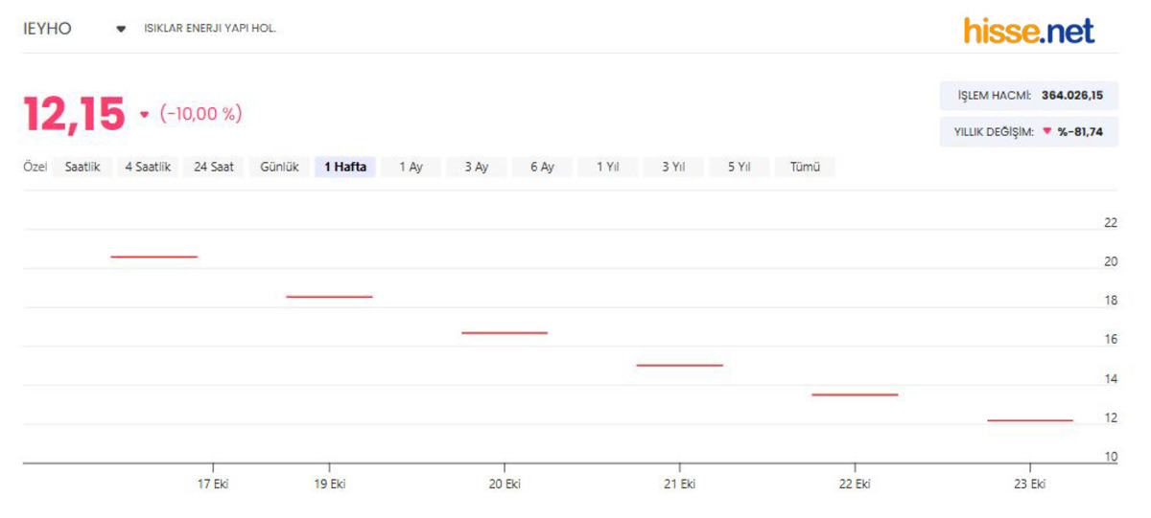The image size is (1151, 518).
Task: Select the 4 Saatlik time range
Action: (x=148, y=167)
